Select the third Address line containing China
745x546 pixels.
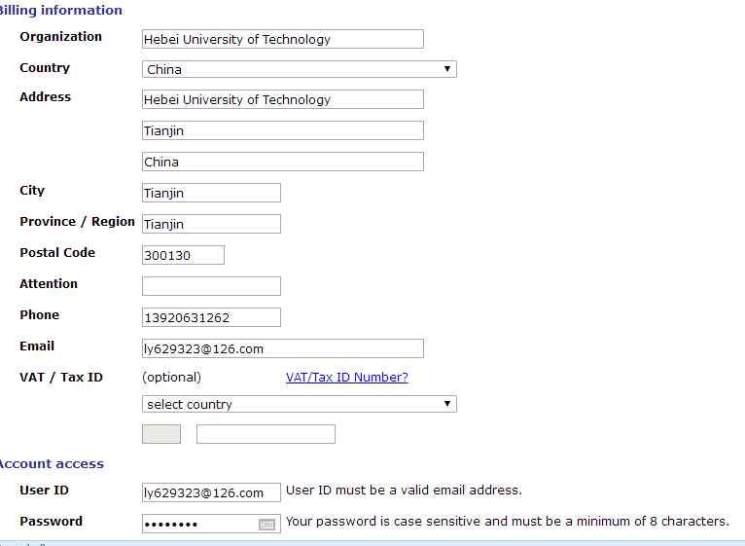282,162
